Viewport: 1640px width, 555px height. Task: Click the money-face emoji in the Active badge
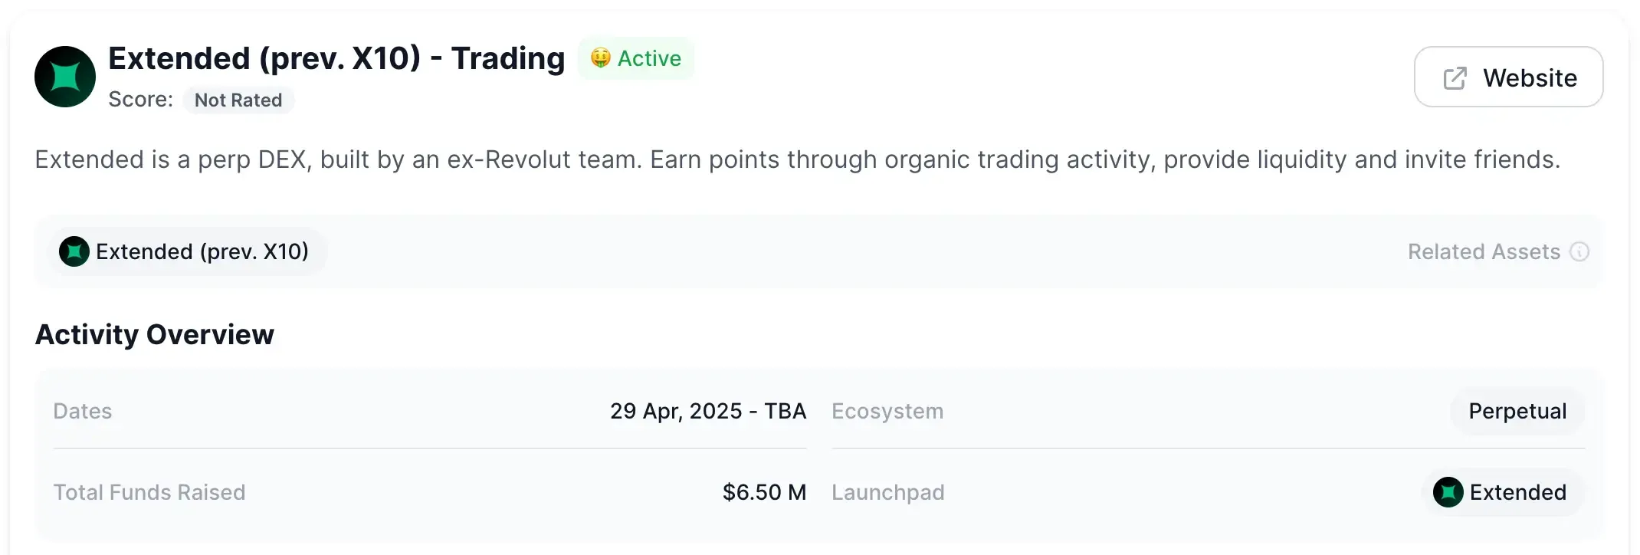click(x=600, y=58)
